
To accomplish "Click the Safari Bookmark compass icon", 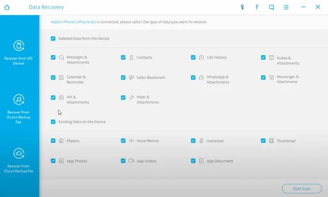I will coord(131,78).
